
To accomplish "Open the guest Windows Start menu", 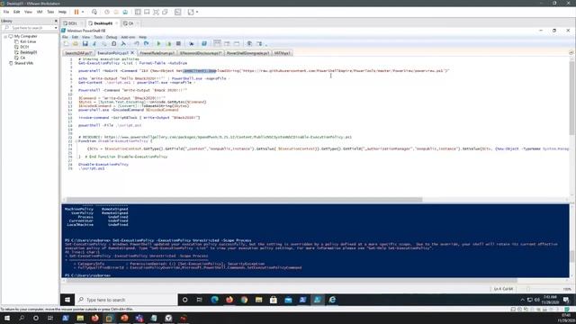I will click(x=67, y=300).
